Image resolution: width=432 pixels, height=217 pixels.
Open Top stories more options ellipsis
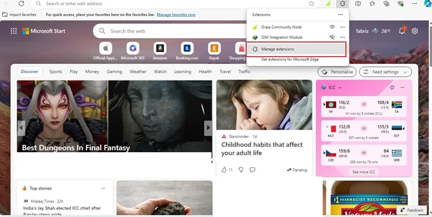click(x=103, y=188)
